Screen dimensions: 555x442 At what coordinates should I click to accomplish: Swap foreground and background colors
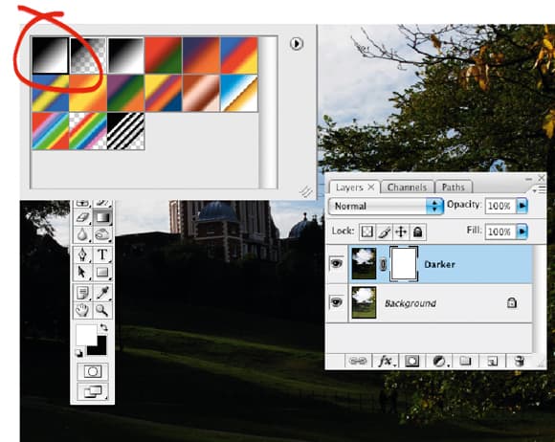pyautogui.click(x=103, y=327)
